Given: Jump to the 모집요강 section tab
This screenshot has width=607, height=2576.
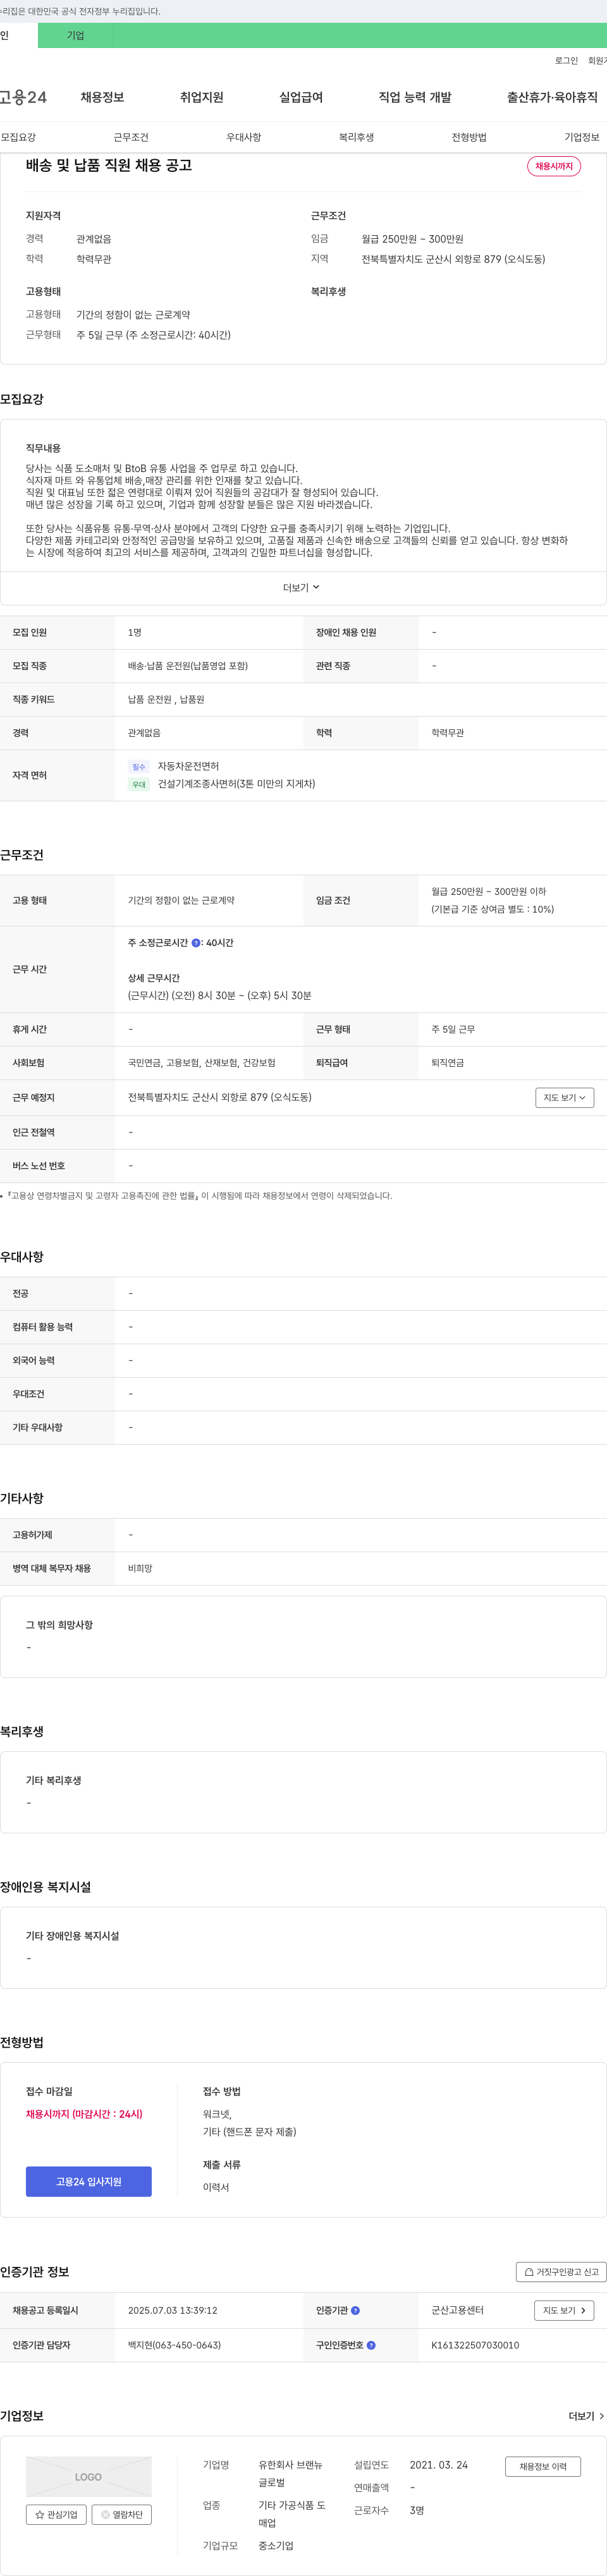Looking at the screenshot, I should click(x=18, y=137).
